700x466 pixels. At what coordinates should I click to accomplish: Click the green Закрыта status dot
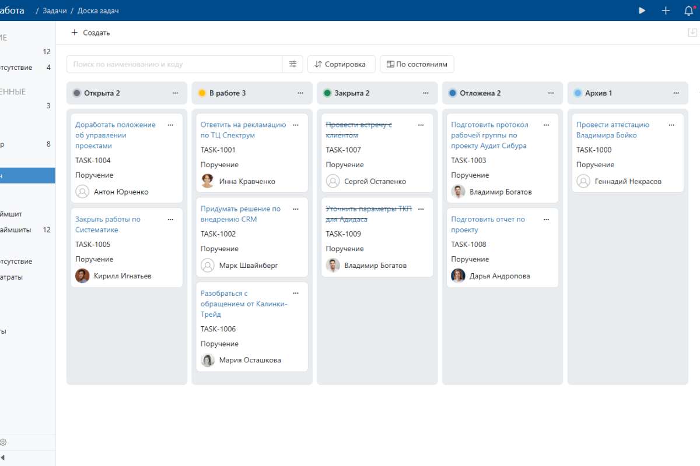tap(327, 93)
